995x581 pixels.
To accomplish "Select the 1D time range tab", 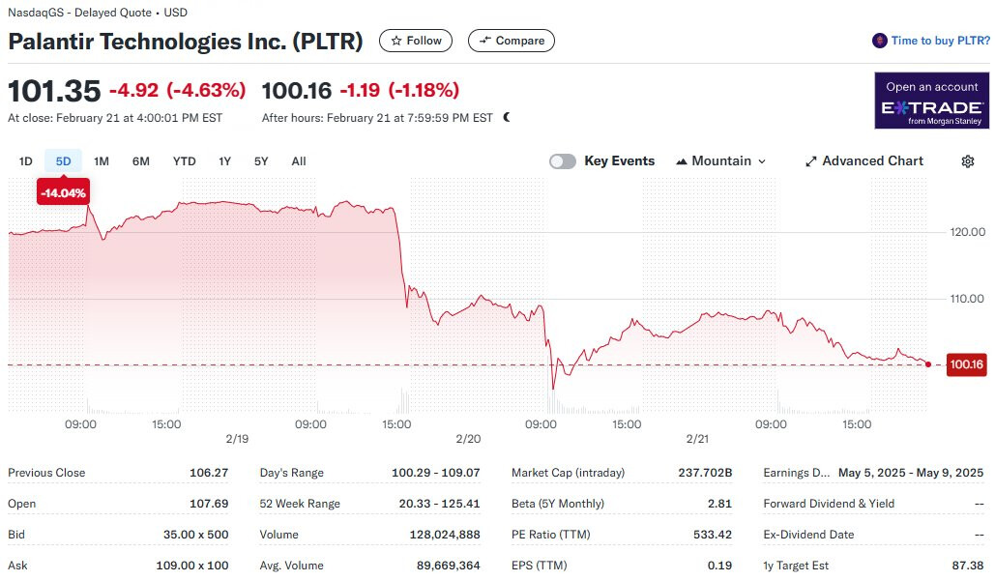I will (x=26, y=161).
